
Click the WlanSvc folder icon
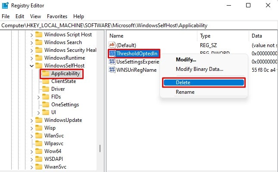(x=39, y=136)
